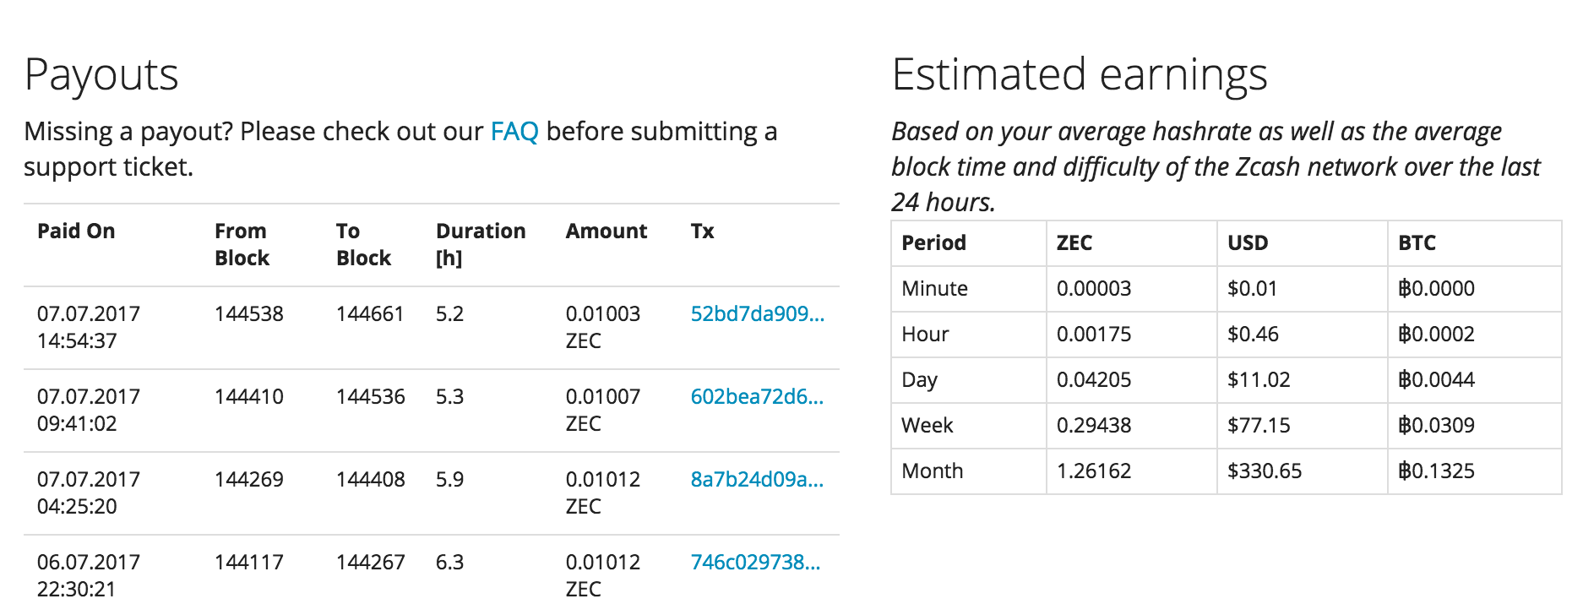The image size is (1583, 615).
Task: Select the Hour USD value $0.46
Action: pyautogui.click(x=1252, y=335)
